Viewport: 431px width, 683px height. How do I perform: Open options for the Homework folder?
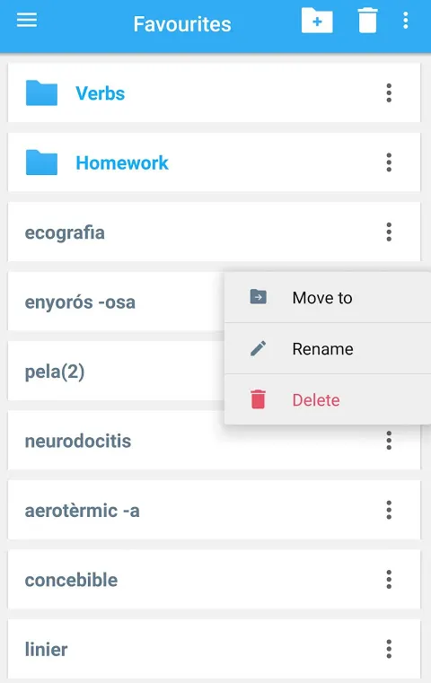[x=389, y=162]
